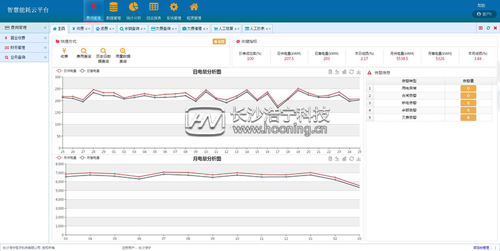Go to 统计分析 pie chart module
Image resolution: width=500 pixels, height=251 pixels.
point(133,11)
